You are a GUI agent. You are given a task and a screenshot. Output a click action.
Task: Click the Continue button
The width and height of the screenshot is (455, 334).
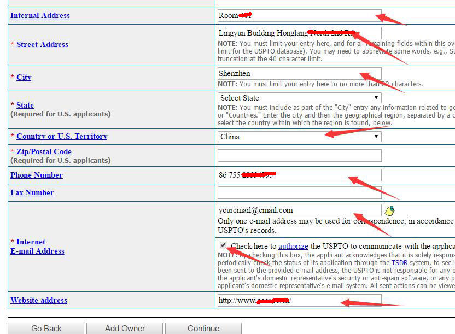pyautogui.click(x=203, y=329)
